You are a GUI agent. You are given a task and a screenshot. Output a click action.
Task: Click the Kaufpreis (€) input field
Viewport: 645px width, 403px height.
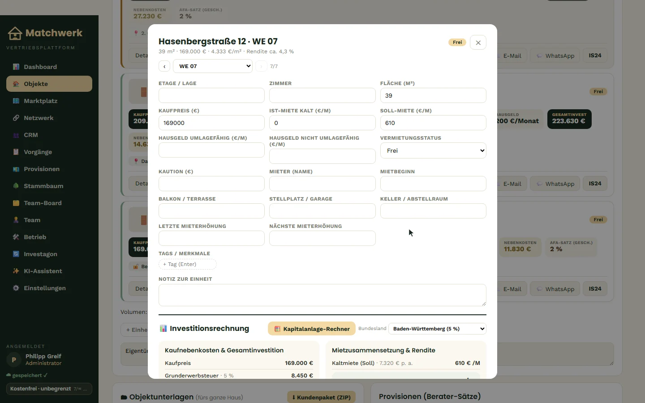tap(211, 123)
